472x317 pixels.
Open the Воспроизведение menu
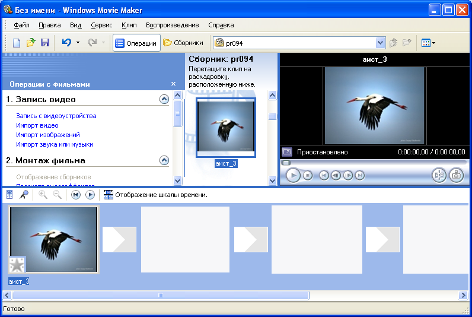[x=173, y=25]
